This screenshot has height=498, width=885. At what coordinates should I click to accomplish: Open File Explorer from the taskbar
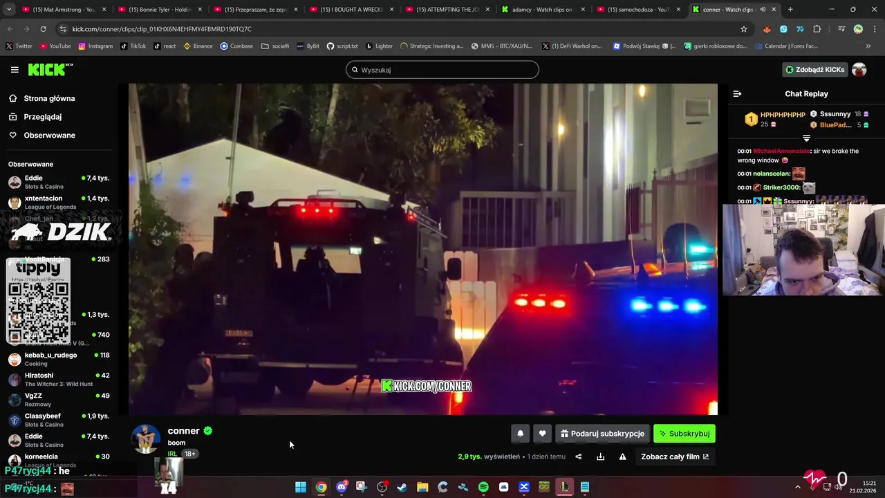(422, 487)
